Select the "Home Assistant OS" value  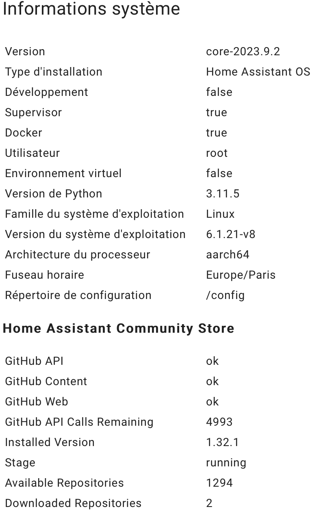(x=258, y=72)
